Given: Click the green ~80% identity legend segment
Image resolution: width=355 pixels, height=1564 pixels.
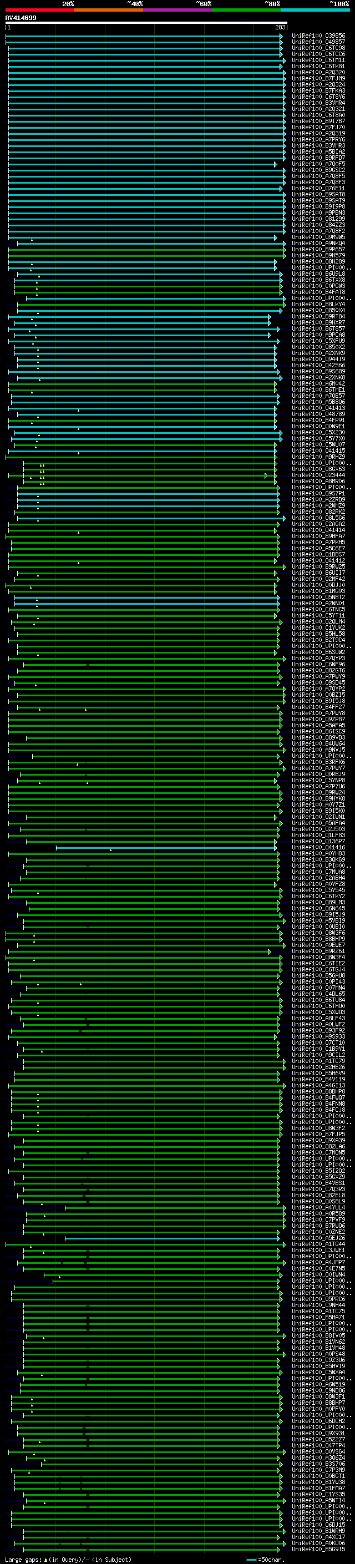Looking at the screenshot, I should [246, 10].
